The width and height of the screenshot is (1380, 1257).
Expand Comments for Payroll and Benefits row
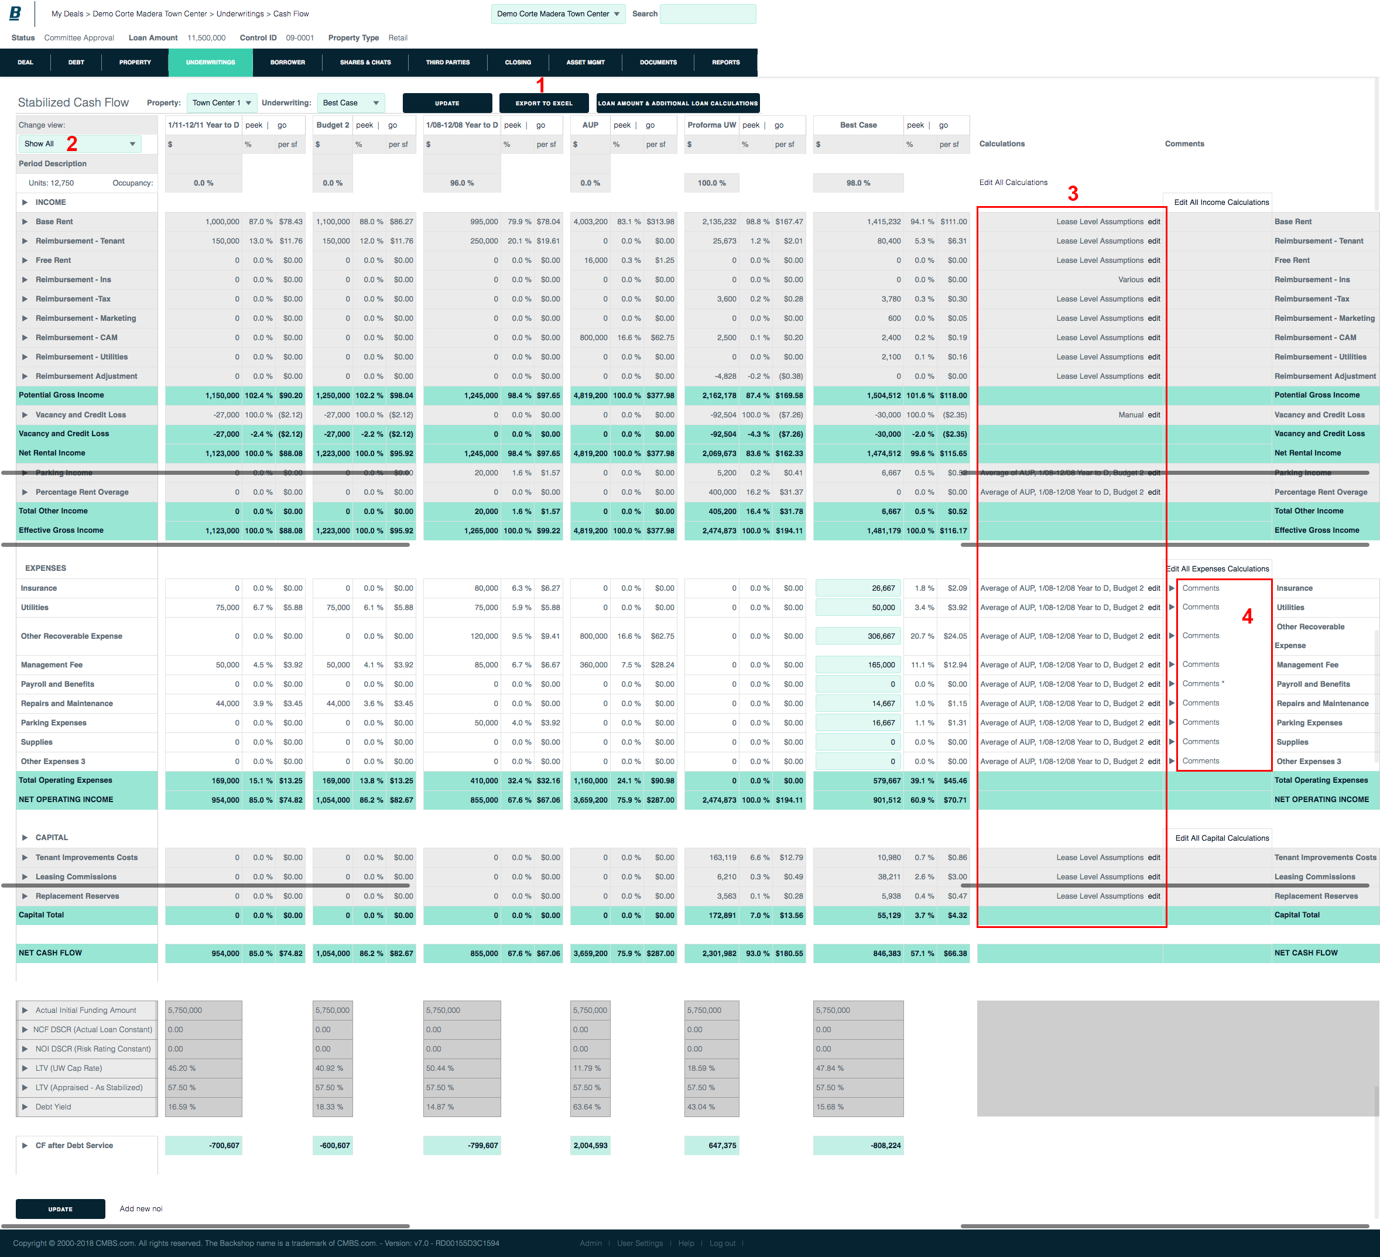coord(1172,684)
